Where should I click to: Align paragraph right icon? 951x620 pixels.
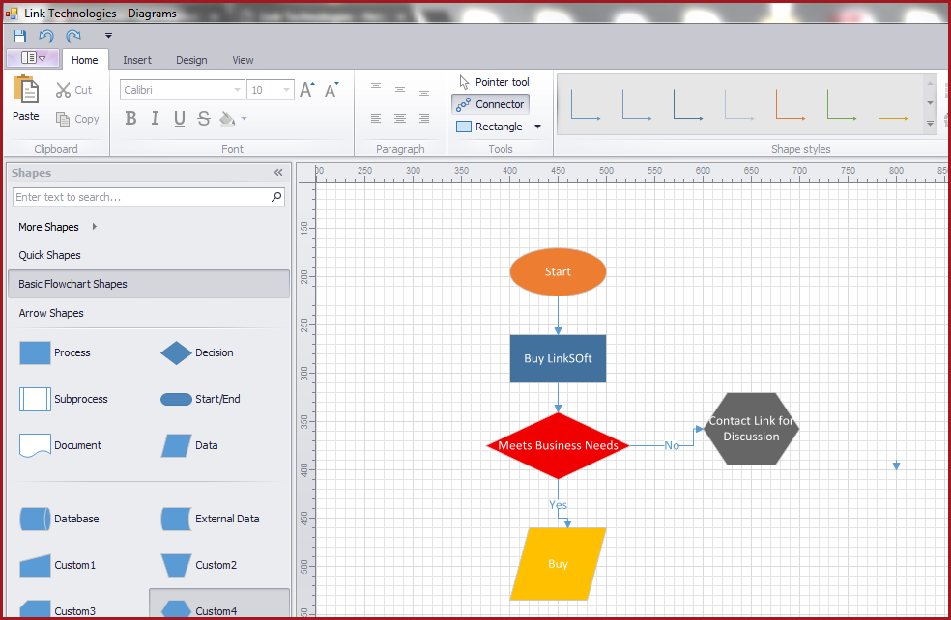point(424,118)
